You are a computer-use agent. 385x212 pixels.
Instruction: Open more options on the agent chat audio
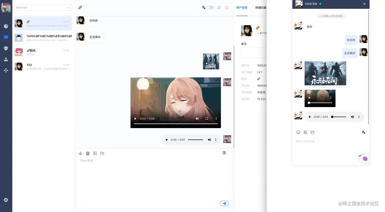tap(216, 140)
